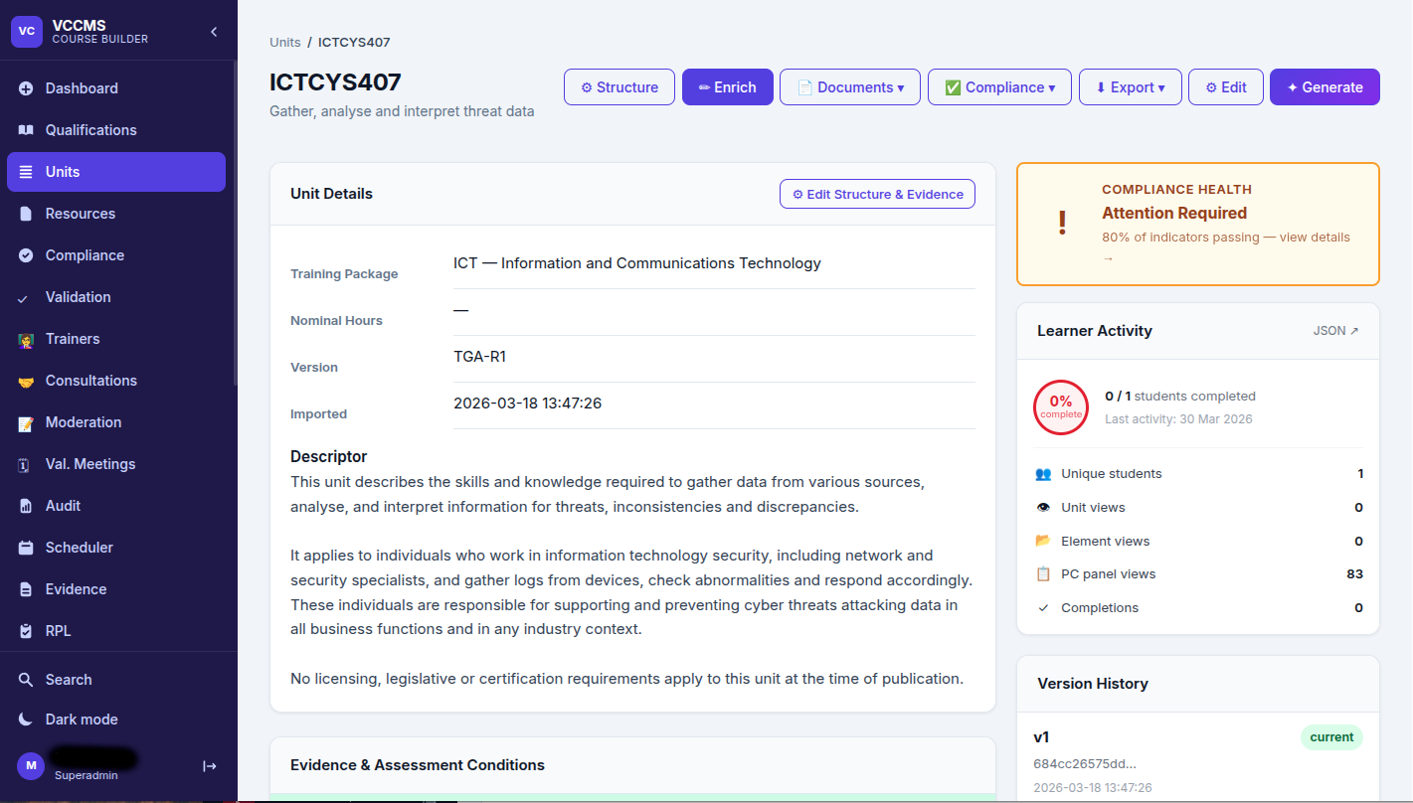This screenshot has height=803, width=1413.
Task: Click the PC panel views count 83
Action: click(1354, 574)
